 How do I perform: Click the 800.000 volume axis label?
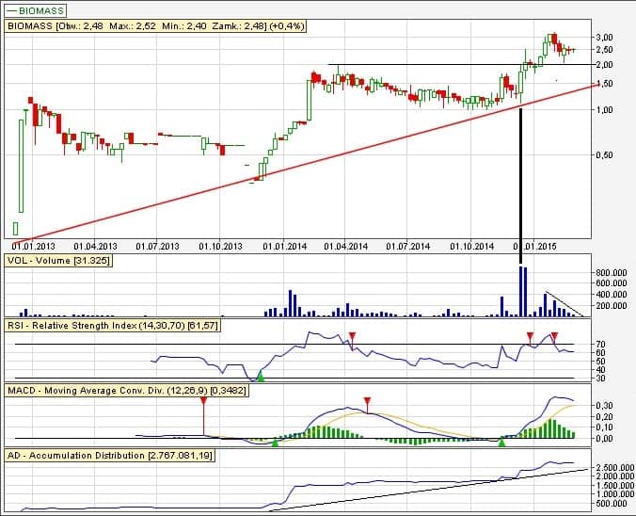point(611,273)
